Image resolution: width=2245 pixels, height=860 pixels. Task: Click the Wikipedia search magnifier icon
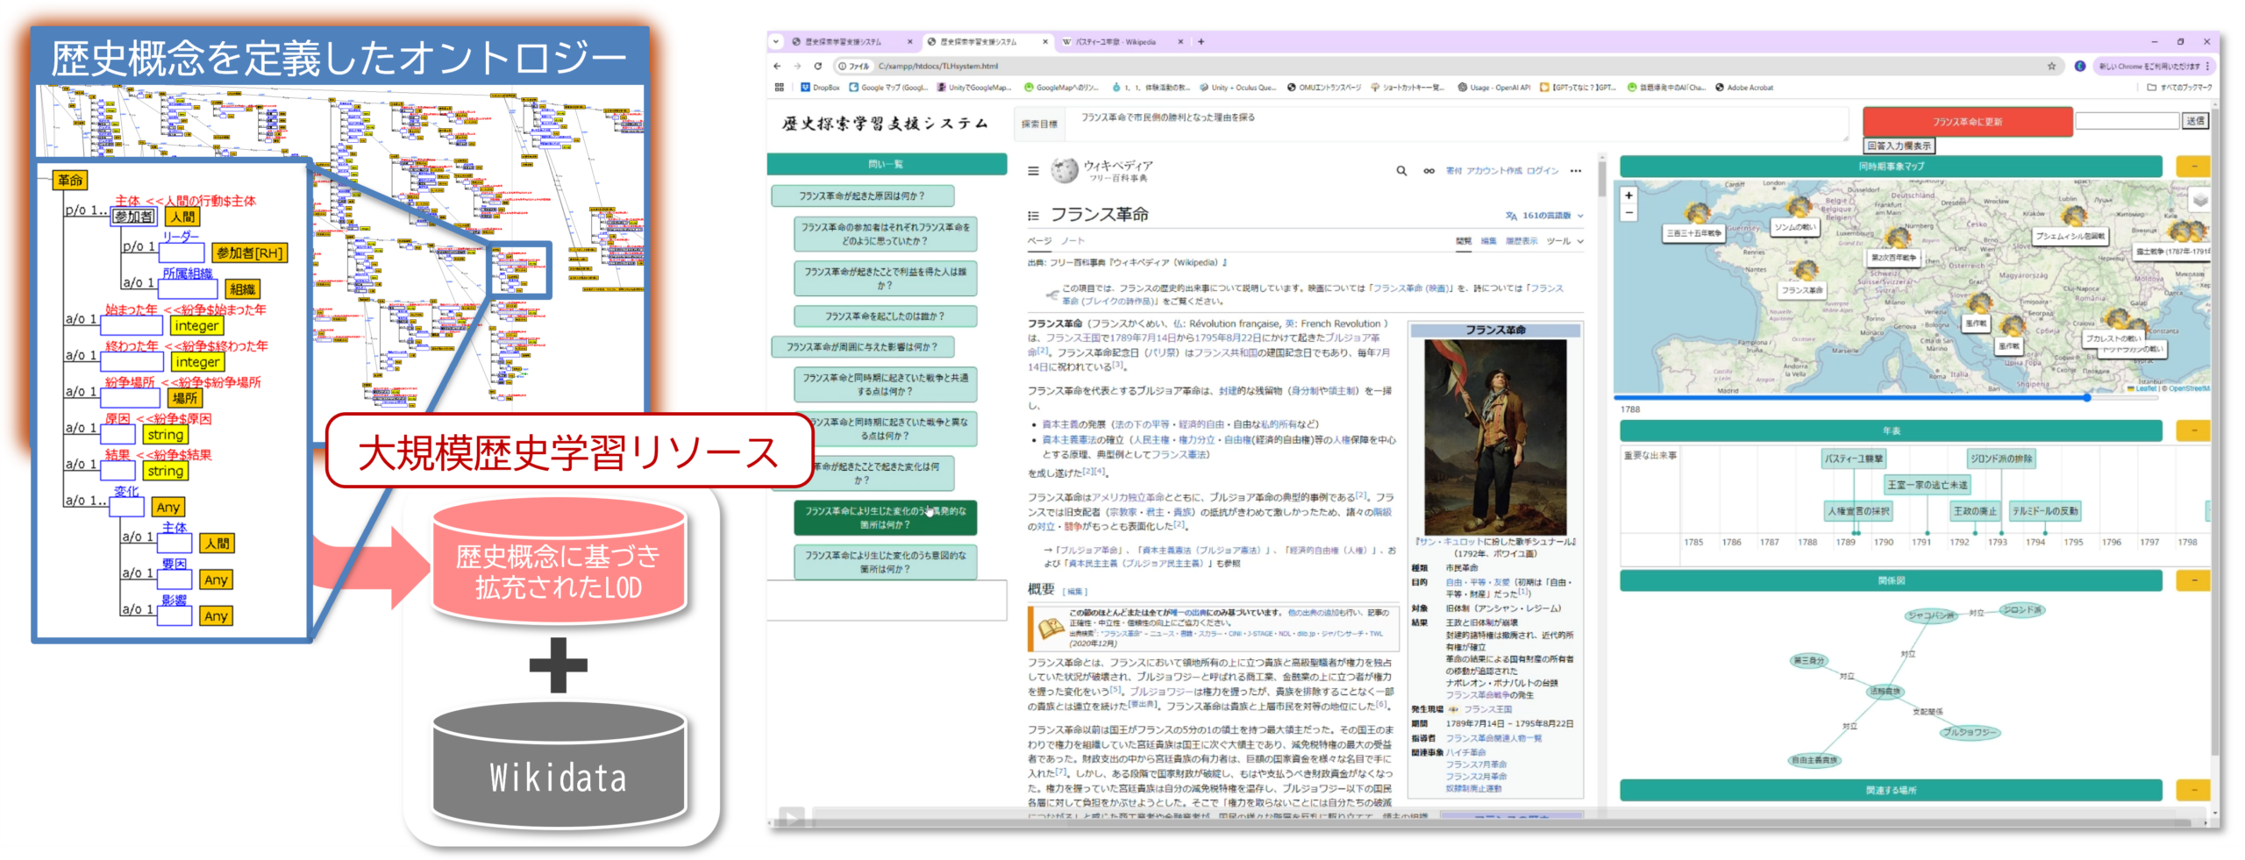click(x=1401, y=171)
